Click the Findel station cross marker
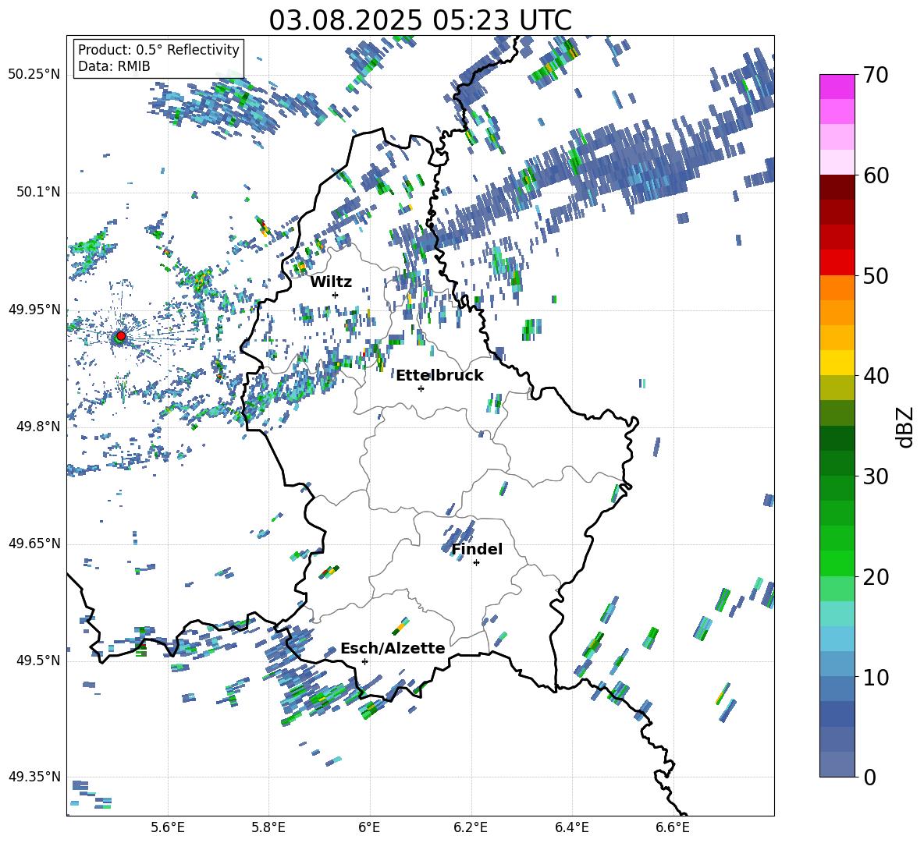Image resolution: width=924 pixels, height=843 pixels. coord(476,563)
